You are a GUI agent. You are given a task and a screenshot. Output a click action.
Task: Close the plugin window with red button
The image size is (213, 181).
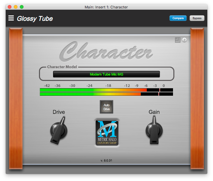(x=9, y=7)
